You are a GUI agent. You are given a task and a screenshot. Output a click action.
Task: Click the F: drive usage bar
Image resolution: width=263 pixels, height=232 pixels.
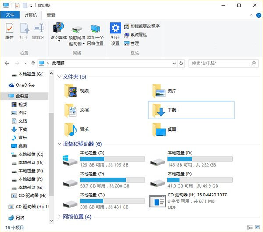[x=200, y=180]
